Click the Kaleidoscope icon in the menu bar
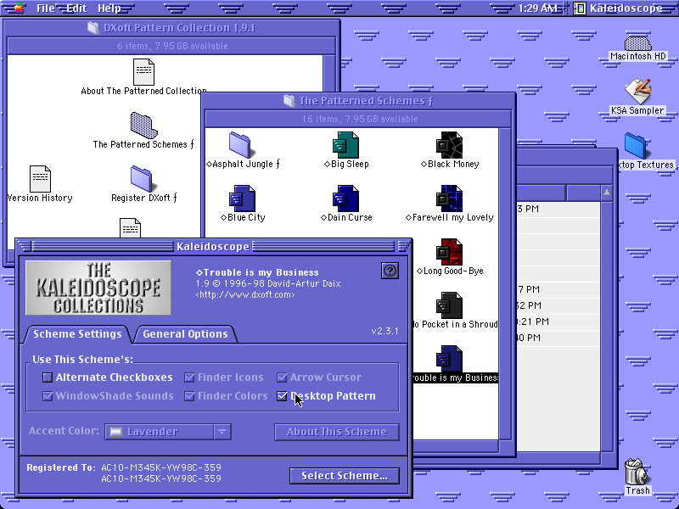679x509 pixels. [580, 8]
